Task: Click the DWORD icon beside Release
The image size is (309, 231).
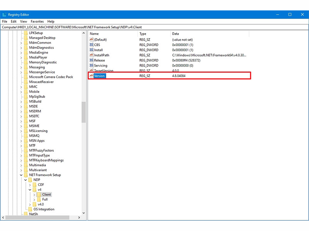Action: coord(91,60)
